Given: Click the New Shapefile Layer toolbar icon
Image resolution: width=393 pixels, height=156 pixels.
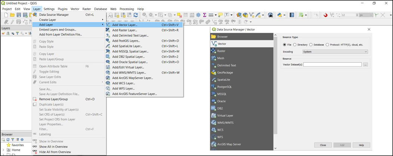Looking at the screenshot, I should tap(251, 15).
